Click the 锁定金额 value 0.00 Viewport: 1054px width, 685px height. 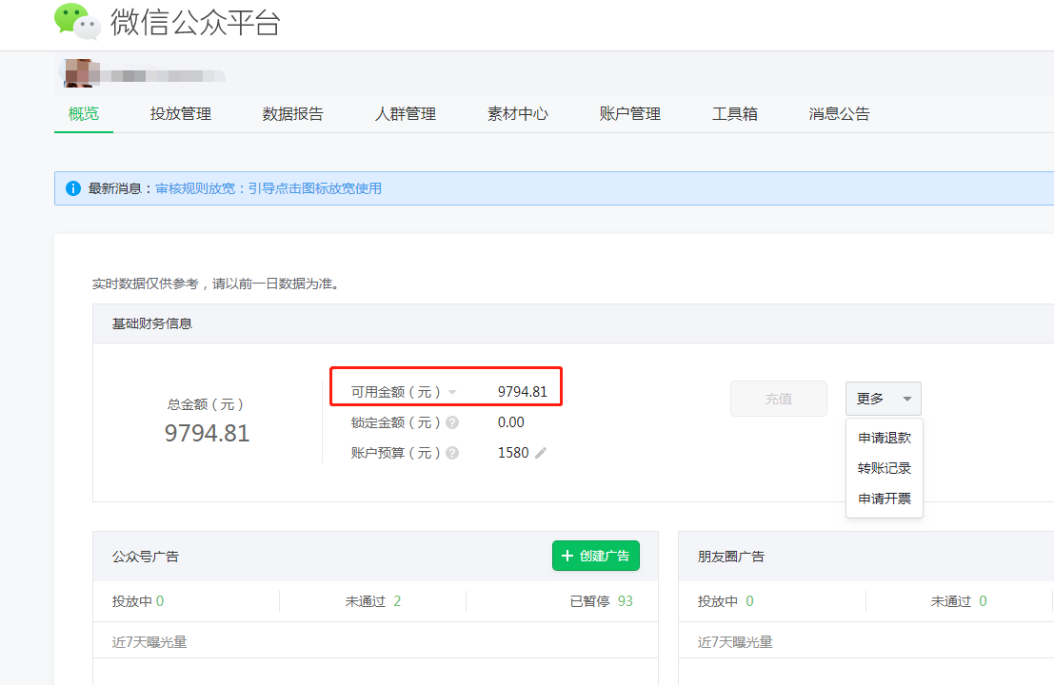(511, 422)
